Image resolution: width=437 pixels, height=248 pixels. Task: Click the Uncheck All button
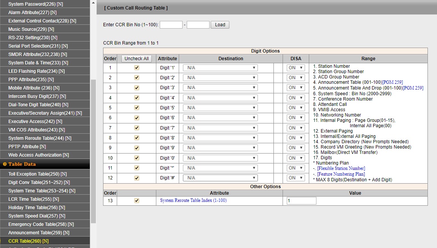coord(137,59)
